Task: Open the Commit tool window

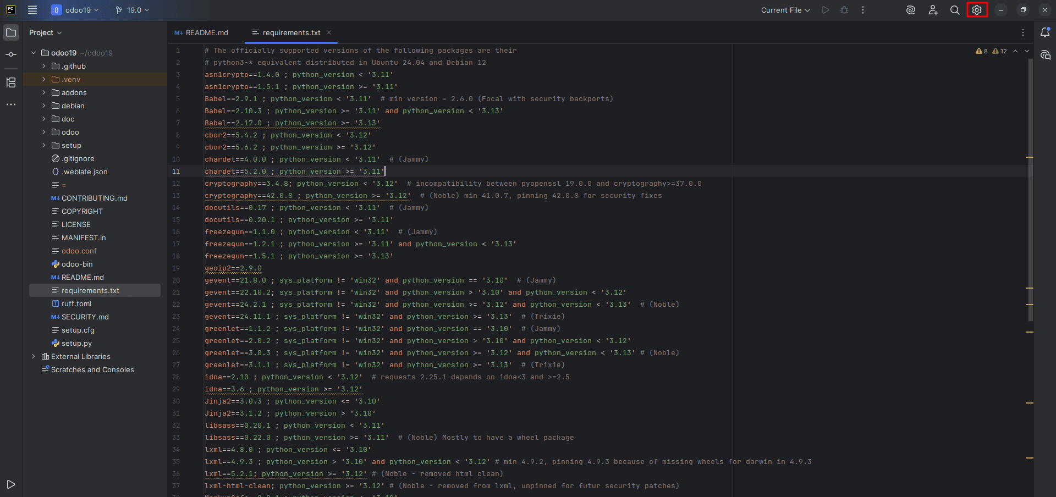Action: 11,54
